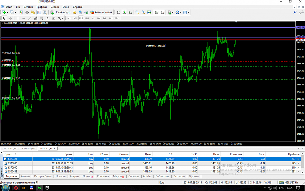Screen dimensions: 305x191
Task: Select the Text 'A' drawing tool
Action: click(x=47, y=18)
